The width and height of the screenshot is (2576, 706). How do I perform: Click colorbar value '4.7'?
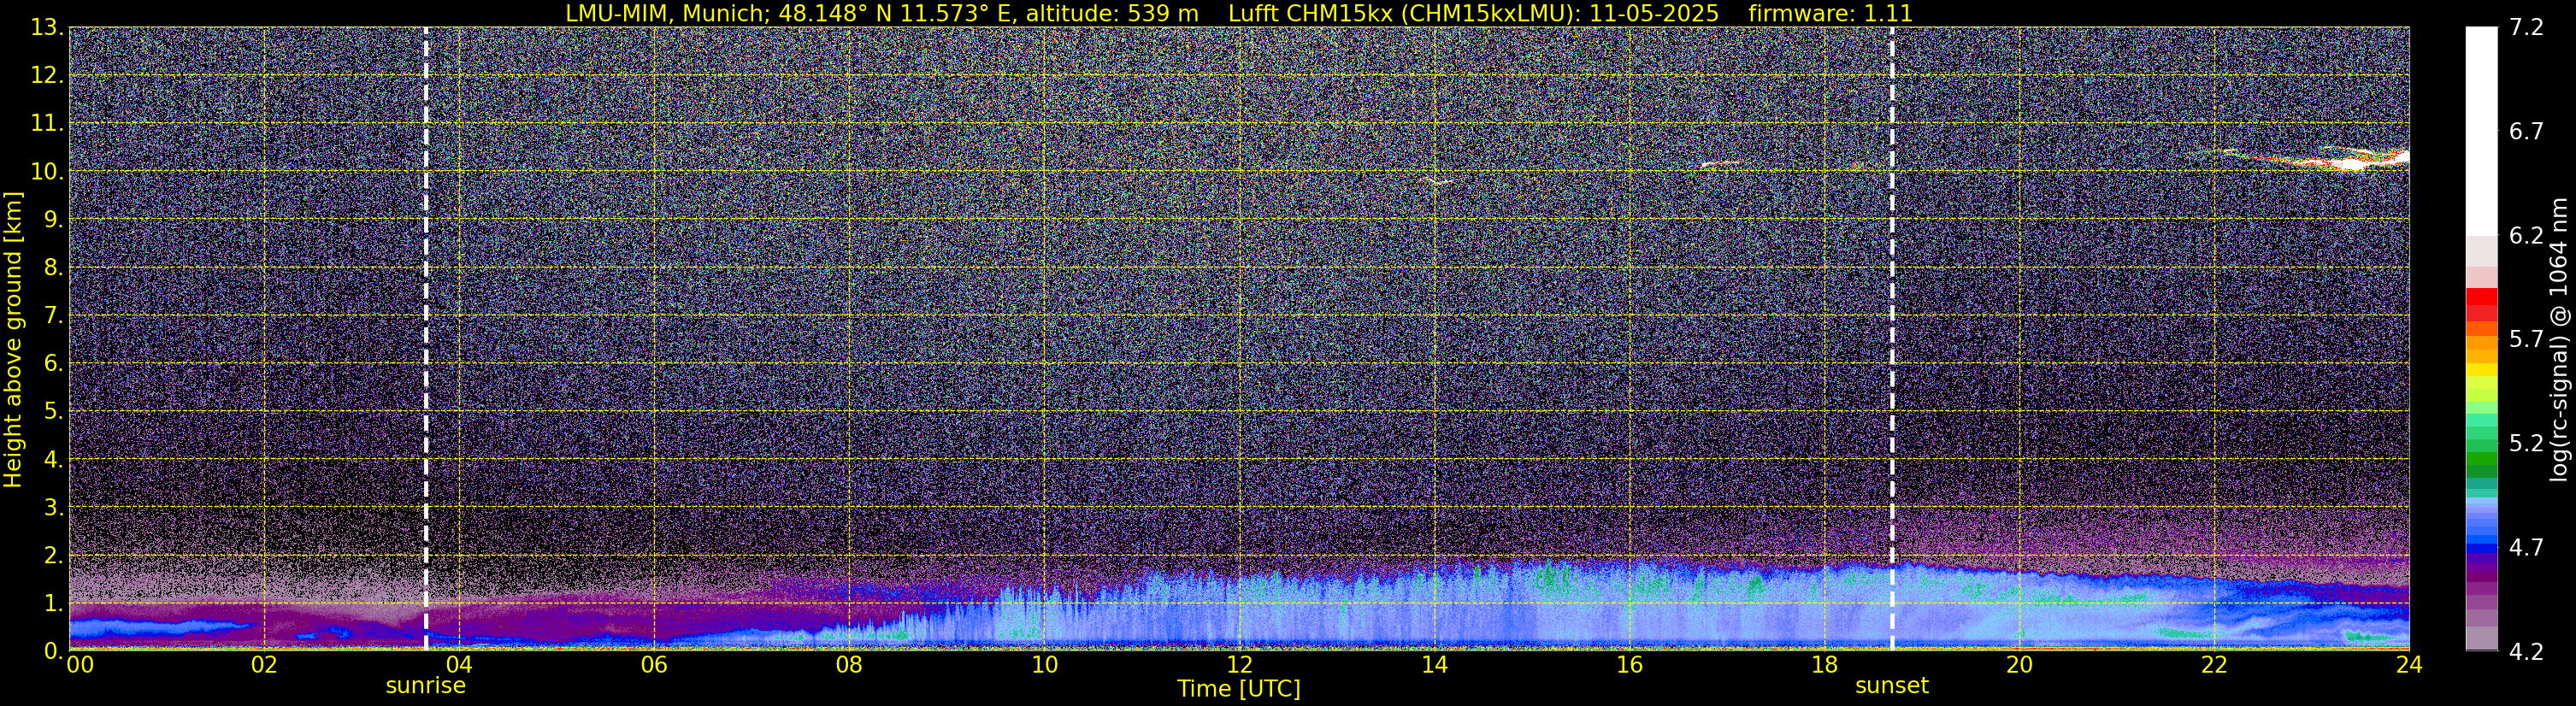pos(2527,548)
